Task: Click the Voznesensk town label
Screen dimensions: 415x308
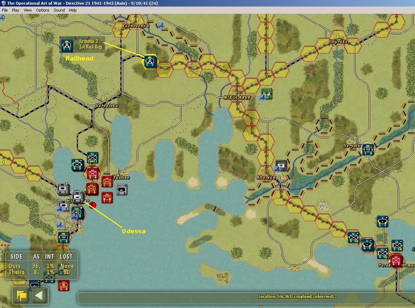Action: pyautogui.click(x=136, y=26)
